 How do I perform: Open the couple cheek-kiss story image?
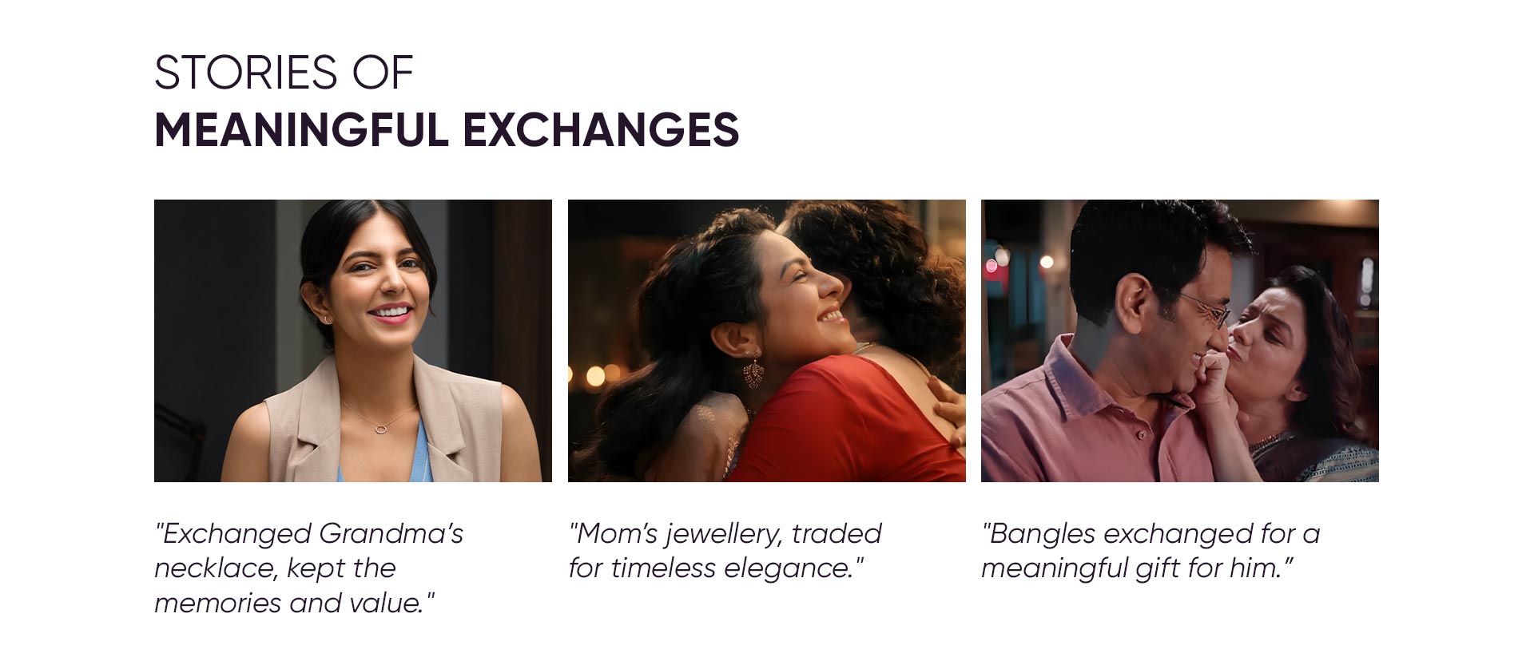tap(1180, 340)
